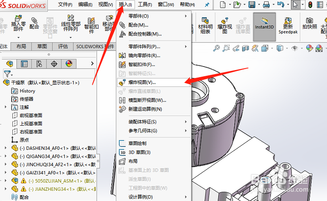The width and height of the screenshot is (327, 201).
Task: Open the 窗口(W) menu
Action: click(166, 4)
